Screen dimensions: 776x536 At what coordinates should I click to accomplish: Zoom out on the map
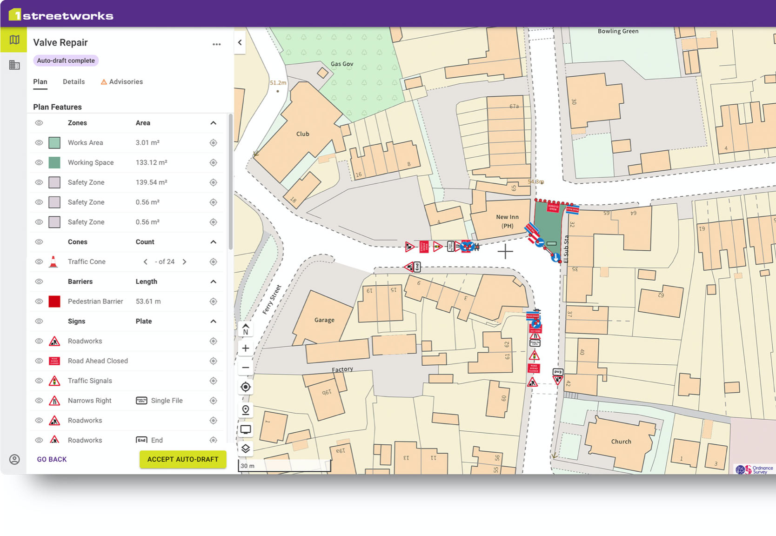pos(246,368)
